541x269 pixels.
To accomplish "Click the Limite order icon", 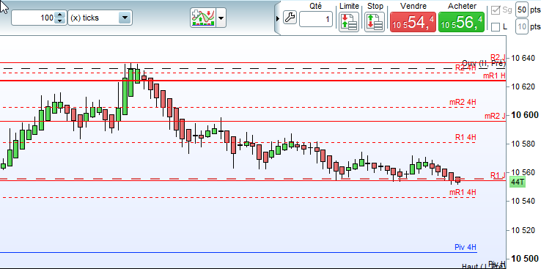I will [349, 22].
